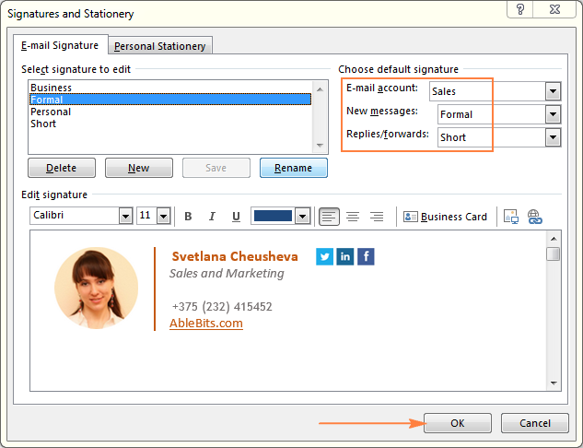
Task: Open the font color swatch picker
Action: [x=301, y=216]
